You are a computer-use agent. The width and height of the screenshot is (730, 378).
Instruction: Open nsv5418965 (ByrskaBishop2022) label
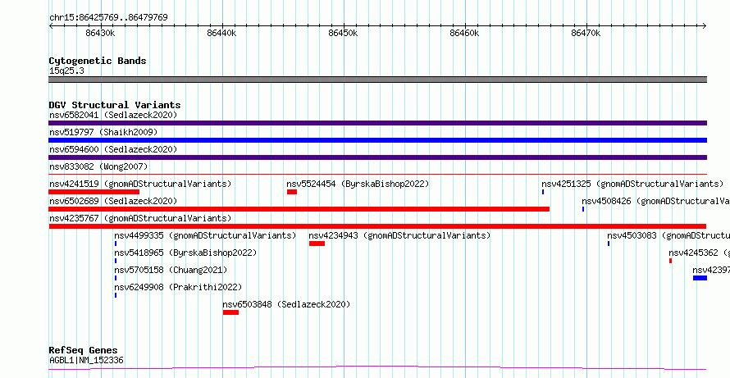(x=185, y=253)
